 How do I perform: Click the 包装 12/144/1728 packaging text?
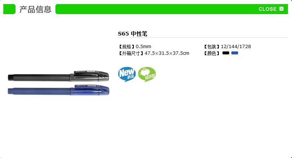pyautogui.click(x=227, y=47)
